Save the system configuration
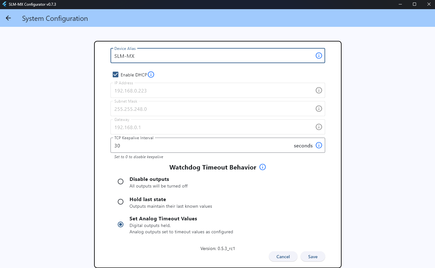The height and width of the screenshot is (268, 435). click(313, 257)
